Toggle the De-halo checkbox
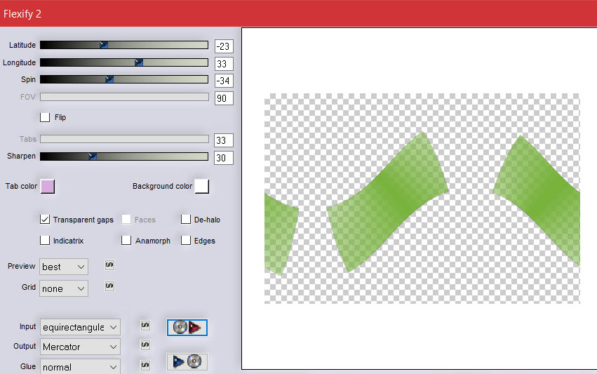 click(186, 220)
